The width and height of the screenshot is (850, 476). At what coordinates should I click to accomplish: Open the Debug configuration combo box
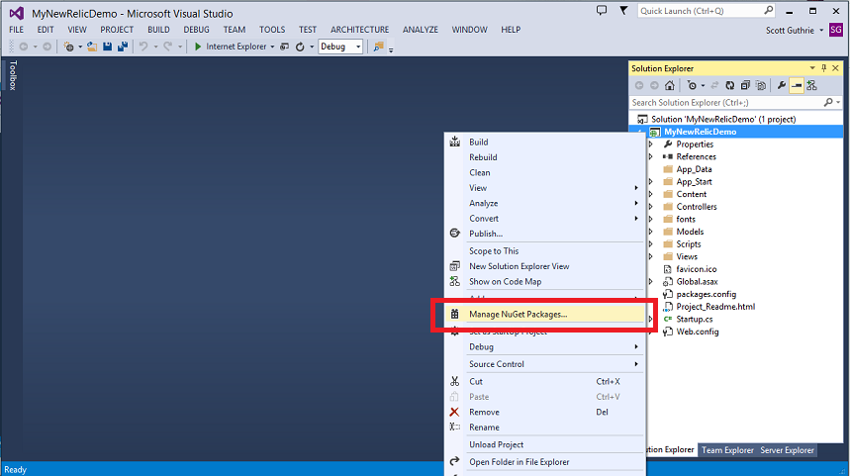340,47
